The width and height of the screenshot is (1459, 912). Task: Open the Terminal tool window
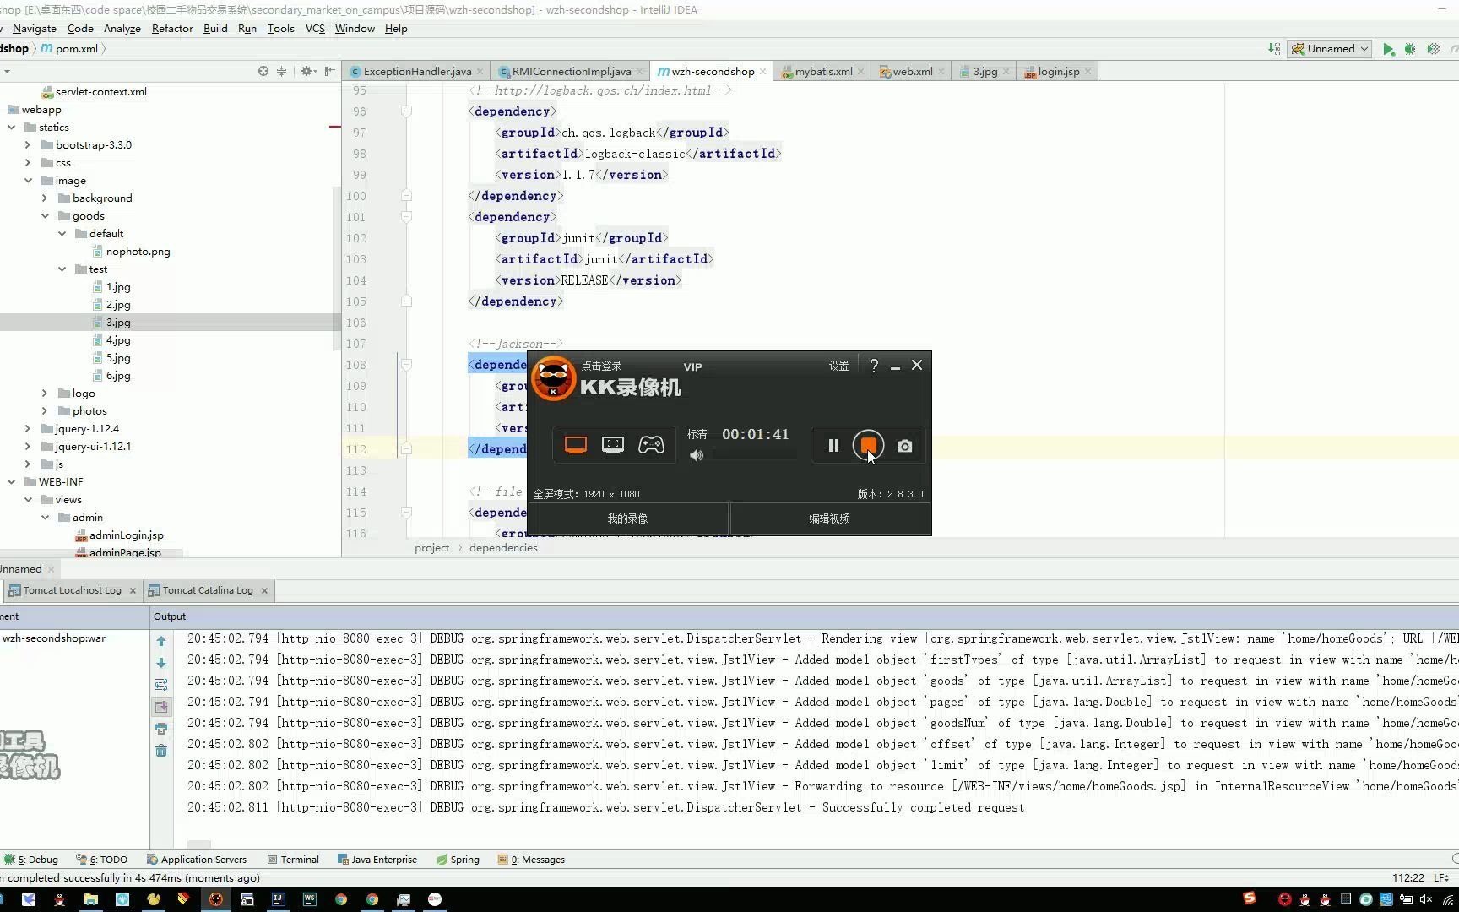293,860
